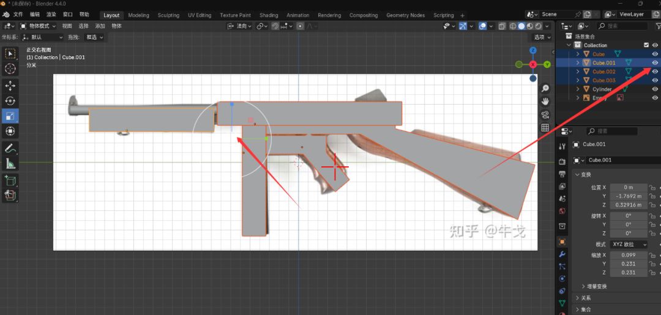
Task: Click the zoom magnifier viewport icon
Action: tap(545, 89)
